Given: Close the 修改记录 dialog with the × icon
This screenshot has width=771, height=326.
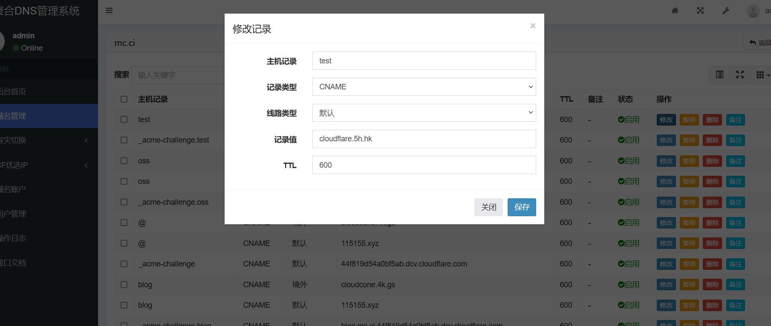Looking at the screenshot, I should coord(533,26).
